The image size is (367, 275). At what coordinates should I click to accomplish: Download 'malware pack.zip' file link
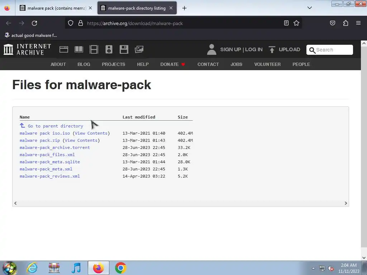[40, 140]
